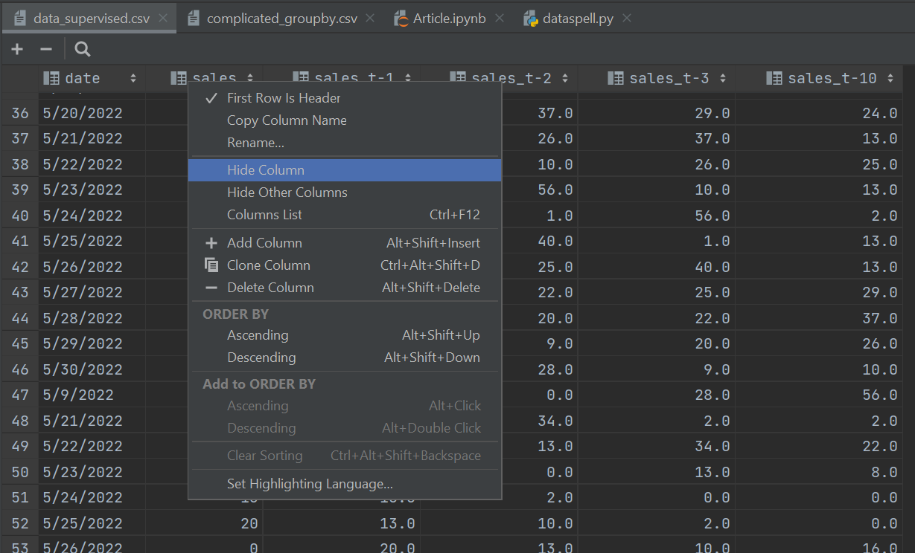Viewport: 915px width, 553px height.
Task: Select Hide Column from context menu
Action: pyautogui.click(x=266, y=170)
